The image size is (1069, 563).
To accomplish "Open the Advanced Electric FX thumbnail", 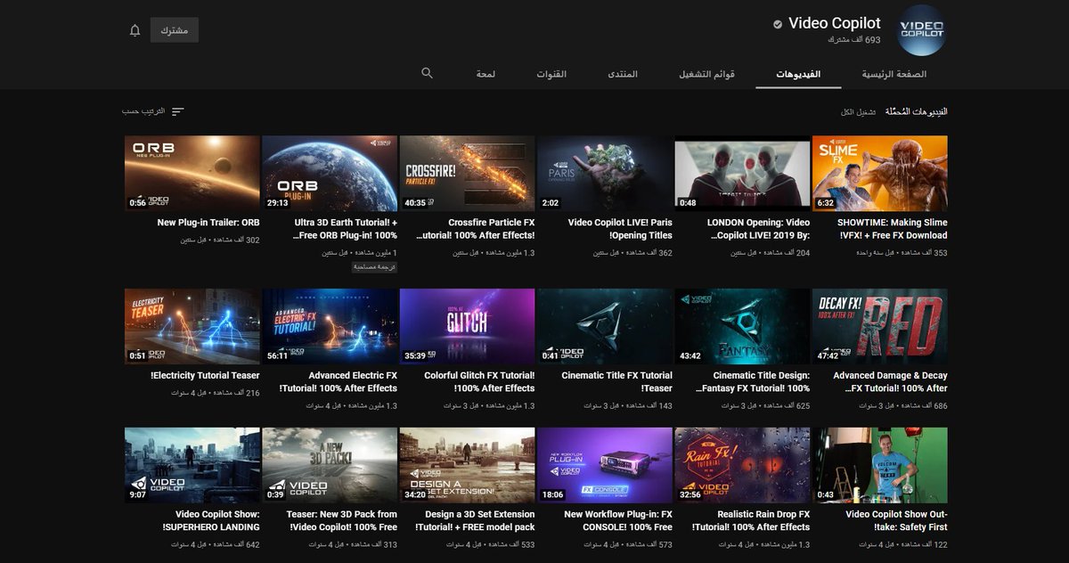I will [330, 326].
